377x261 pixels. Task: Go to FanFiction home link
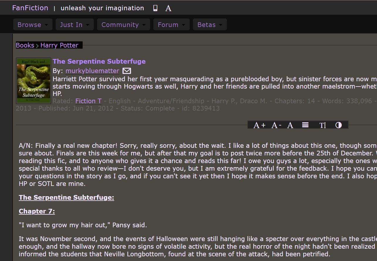[x=30, y=8]
